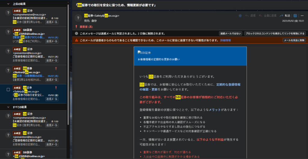Click bullet 不正アクセスやなりすまし防止の強化につながる
Screen dimensions: 308x159
[175, 126]
